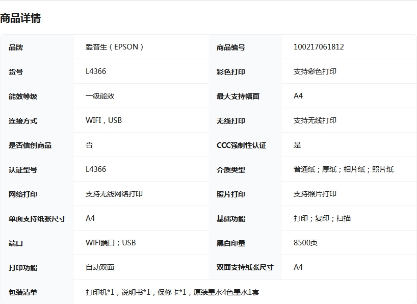Click the 商品详情 heading
Screen dimensions: 417x304
(x=20, y=18)
